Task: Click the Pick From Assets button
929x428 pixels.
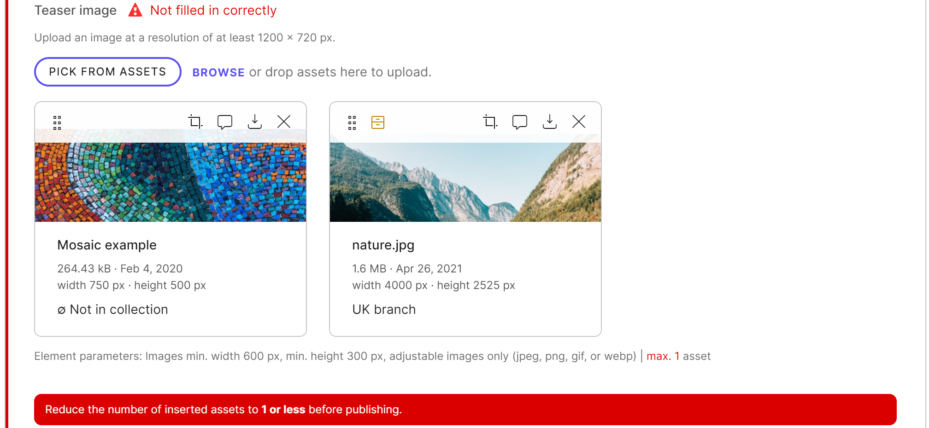Action: [x=108, y=72]
